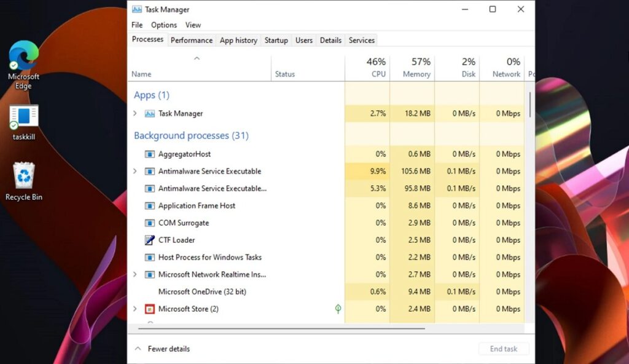Viewport: 629px width, 364px height.
Task: Click the Task Manager title bar icon
Action: pyautogui.click(x=137, y=9)
